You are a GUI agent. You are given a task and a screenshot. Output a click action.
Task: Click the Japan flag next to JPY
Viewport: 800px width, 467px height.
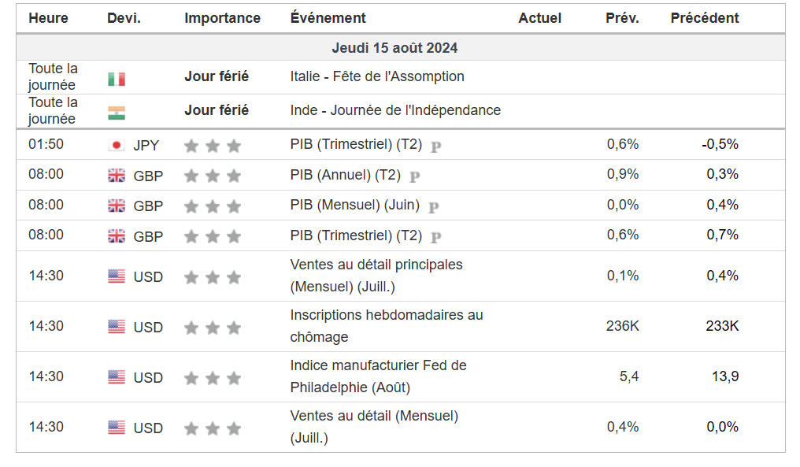pyautogui.click(x=117, y=145)
